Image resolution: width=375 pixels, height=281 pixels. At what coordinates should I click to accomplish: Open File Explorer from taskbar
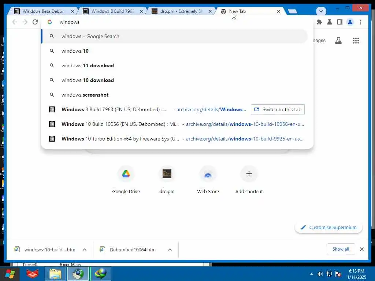(x=55, y=274)
